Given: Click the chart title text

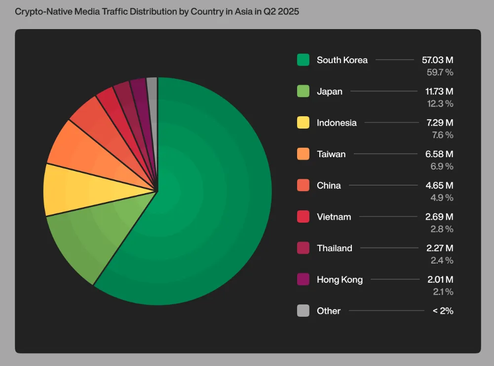Looking at the screenshot, I should point(157,11).
